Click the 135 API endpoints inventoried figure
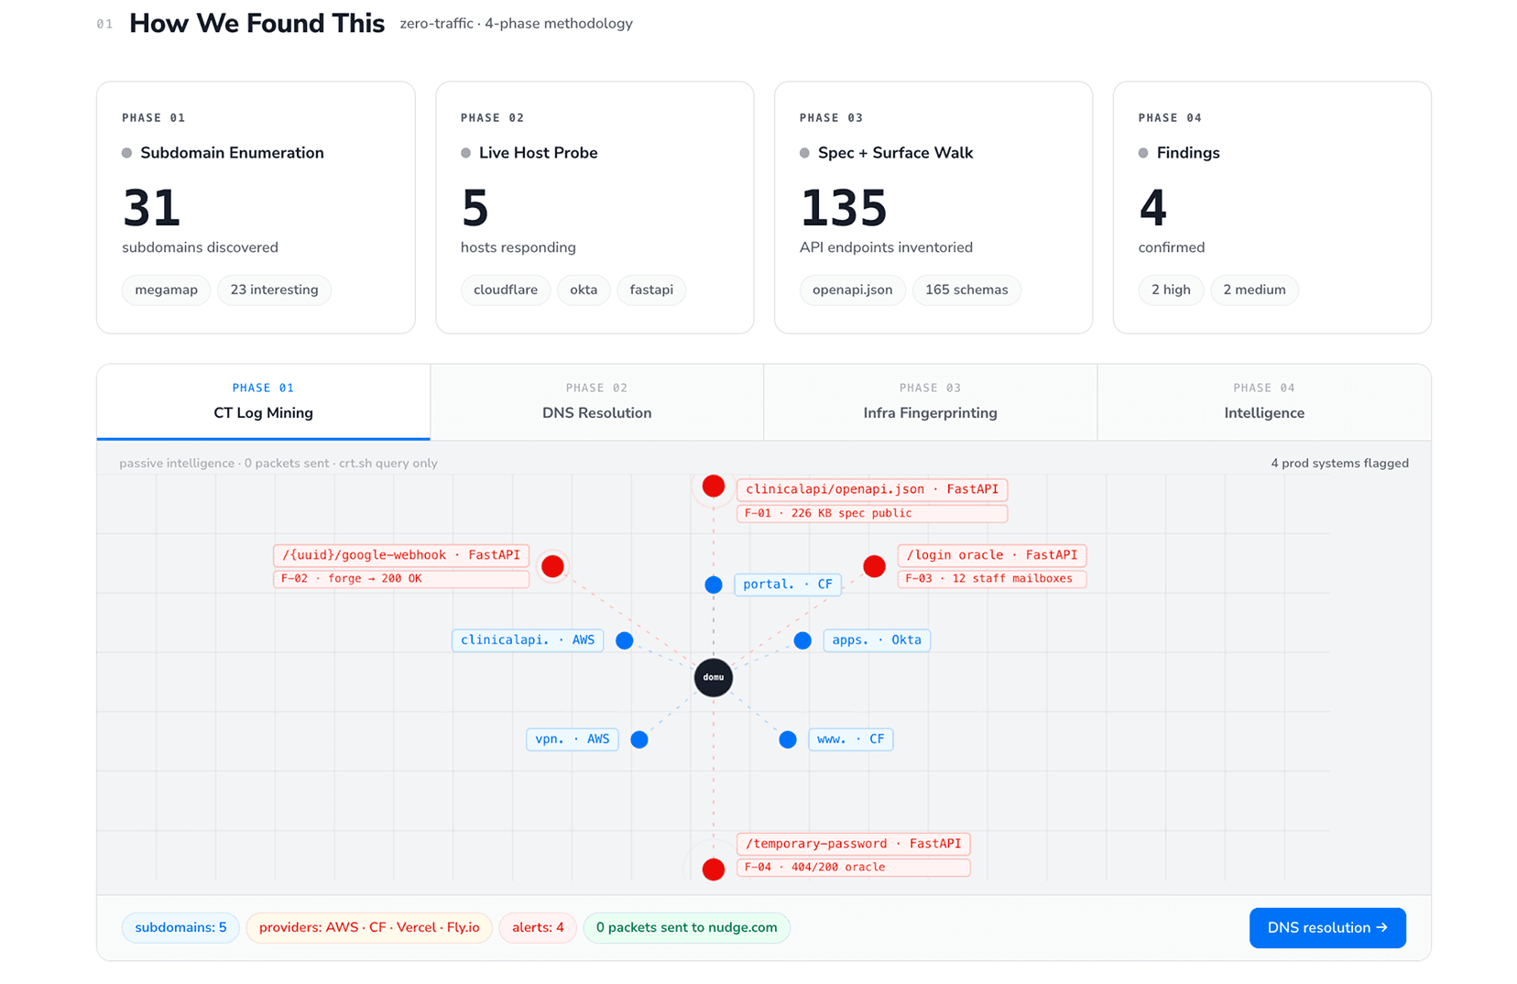Viewport: 1517px width, 984px height. (844, 208)
